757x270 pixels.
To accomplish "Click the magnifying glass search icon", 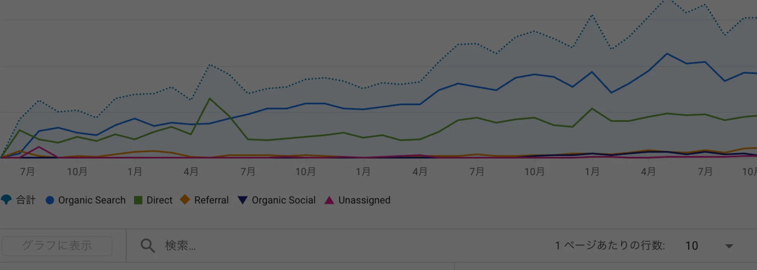I will 147,245.
